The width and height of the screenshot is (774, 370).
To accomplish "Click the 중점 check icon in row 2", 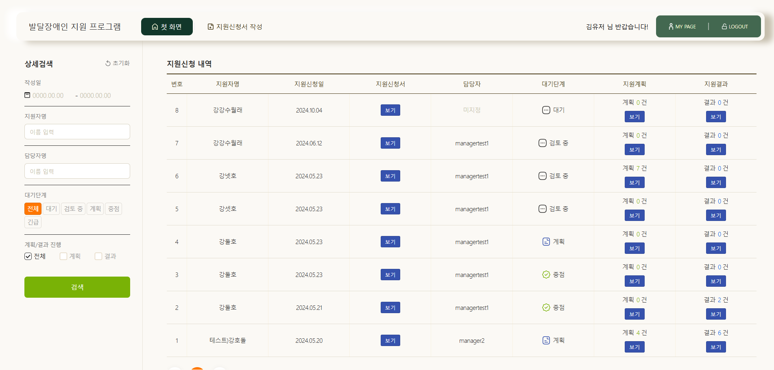I will point(546,307).
